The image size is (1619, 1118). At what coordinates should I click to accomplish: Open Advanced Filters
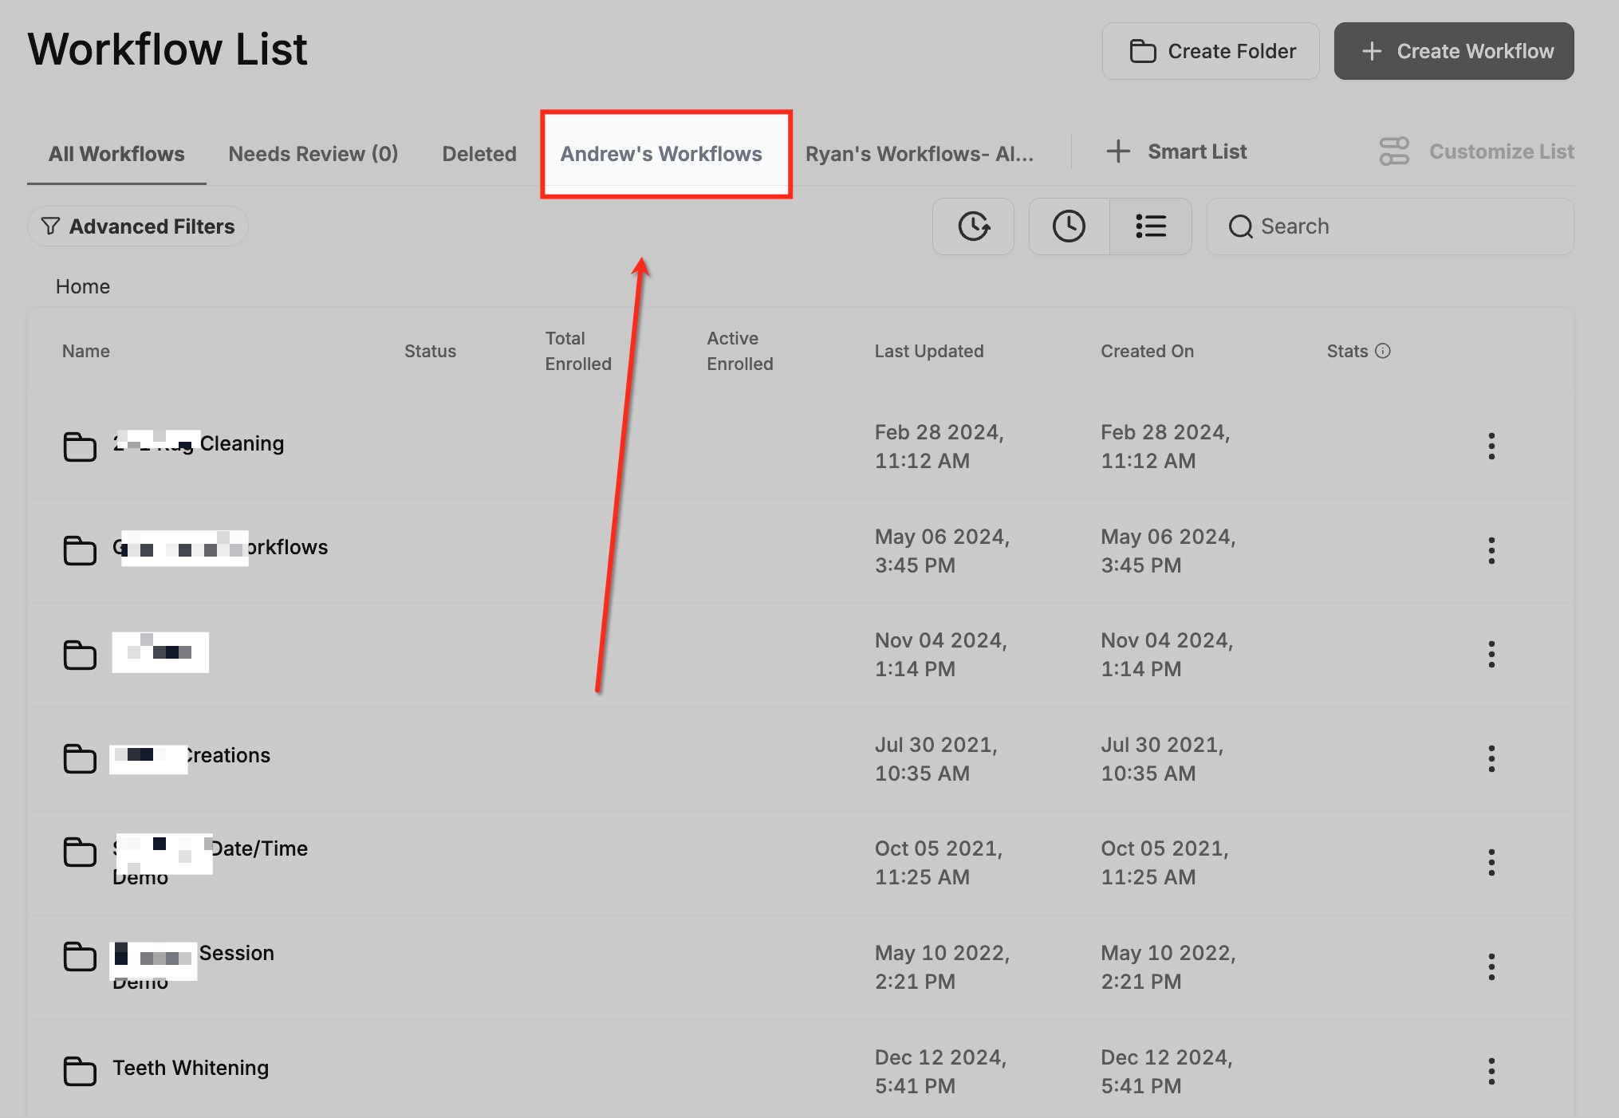138,226
